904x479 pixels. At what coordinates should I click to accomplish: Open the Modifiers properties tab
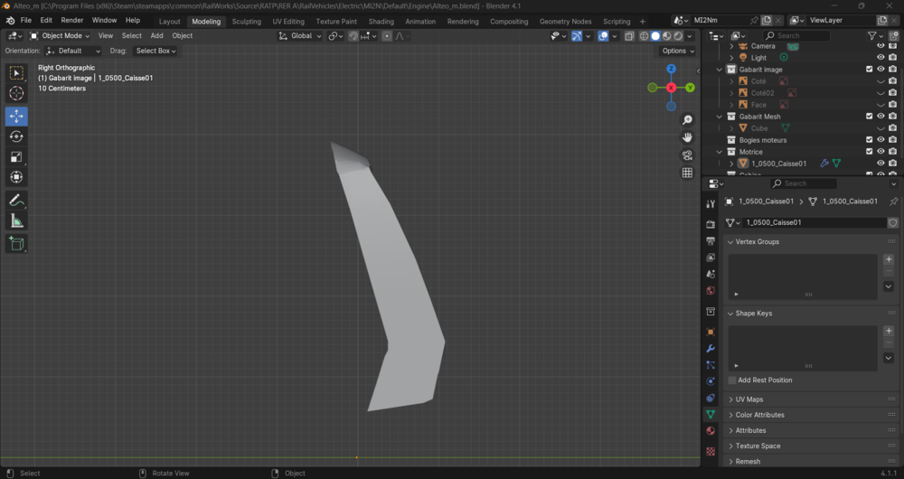point(711,348)
